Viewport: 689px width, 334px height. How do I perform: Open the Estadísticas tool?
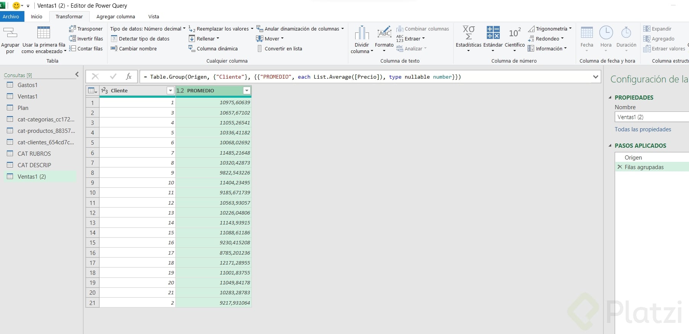468,33
